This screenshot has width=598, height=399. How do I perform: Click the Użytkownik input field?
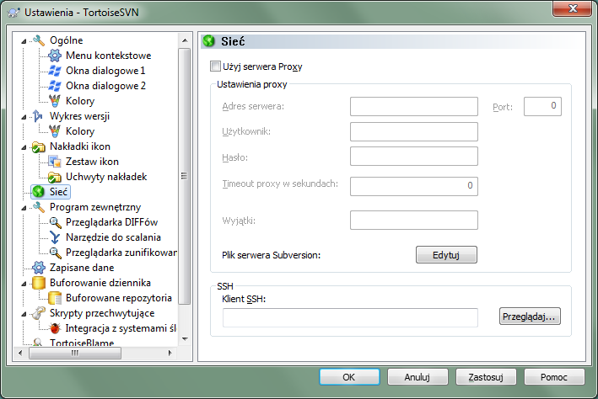(414, 131)
